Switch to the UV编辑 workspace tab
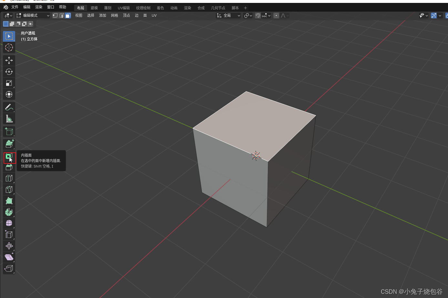 point(124,8)
